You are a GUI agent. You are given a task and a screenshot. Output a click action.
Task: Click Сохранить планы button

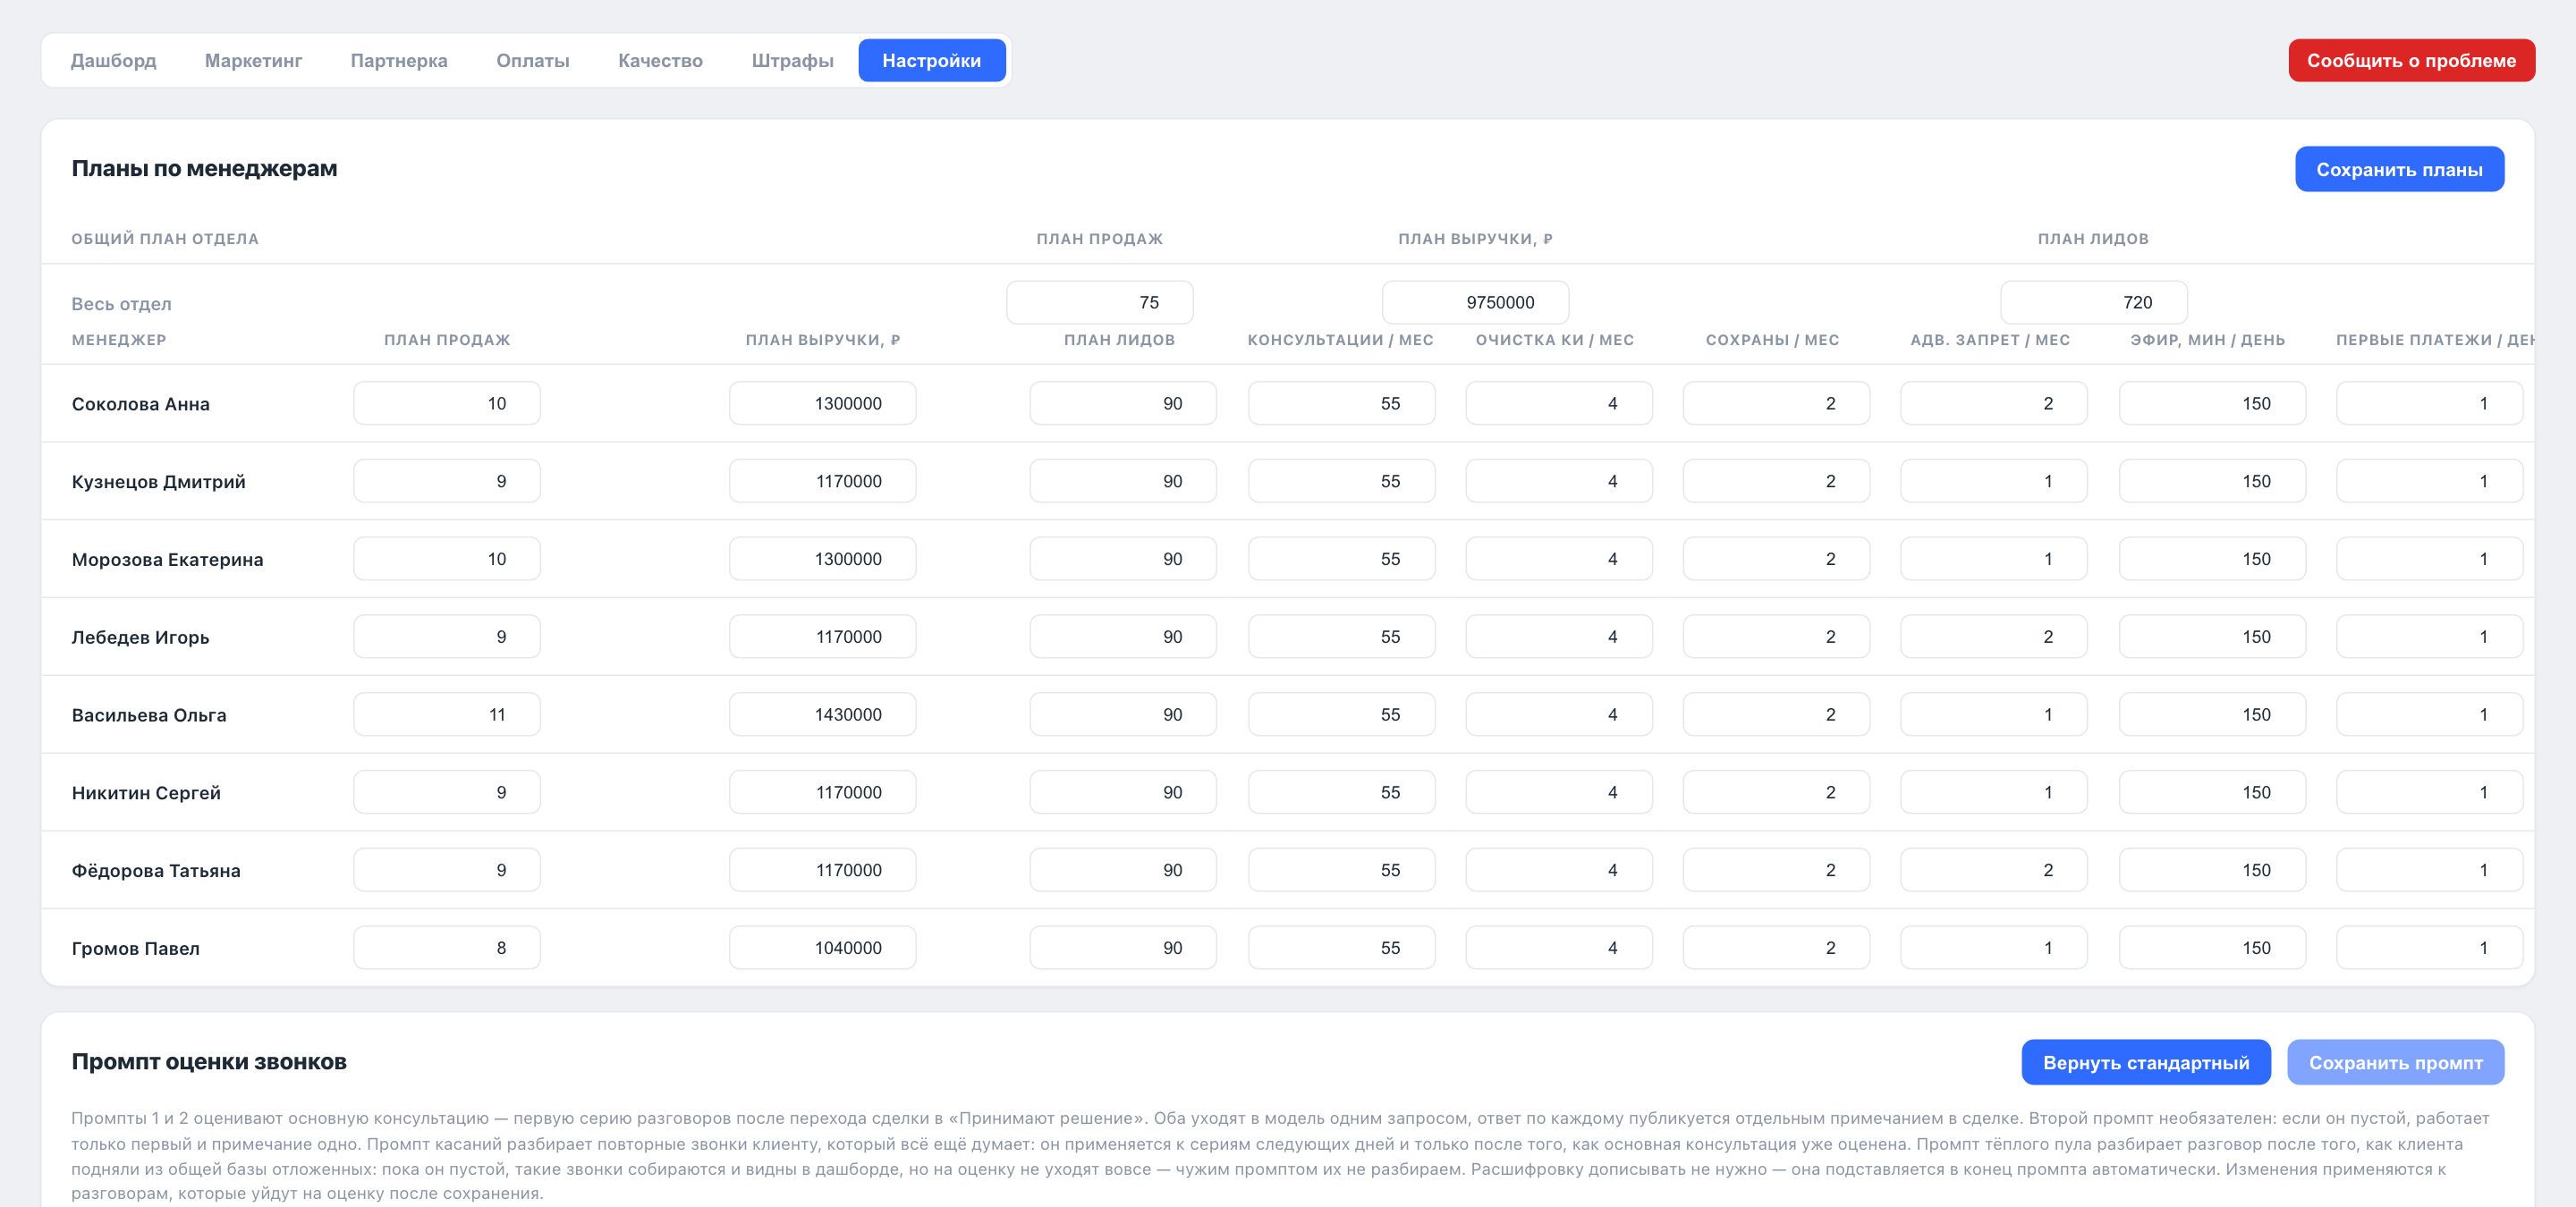pos(2399,170)
